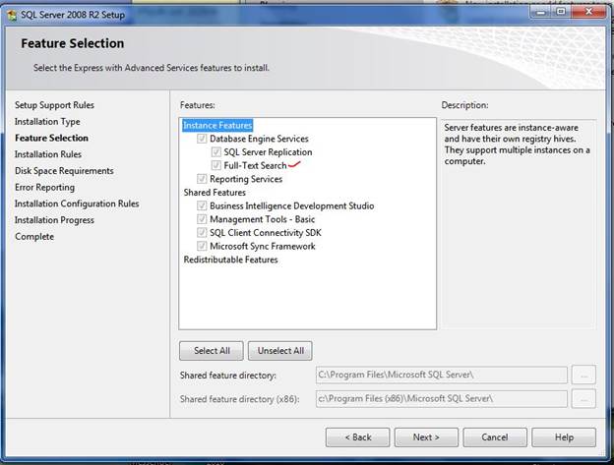This screenshot has width=614, height=465.
Task: Select the Instance Features tree node
Action: tap(217, 125)
